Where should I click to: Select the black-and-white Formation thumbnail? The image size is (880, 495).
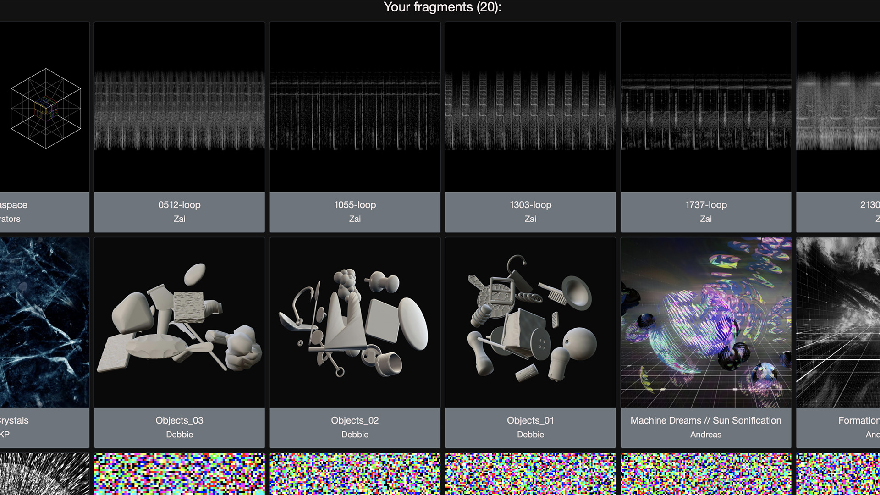pyautogui.click(x=838, y=322)
